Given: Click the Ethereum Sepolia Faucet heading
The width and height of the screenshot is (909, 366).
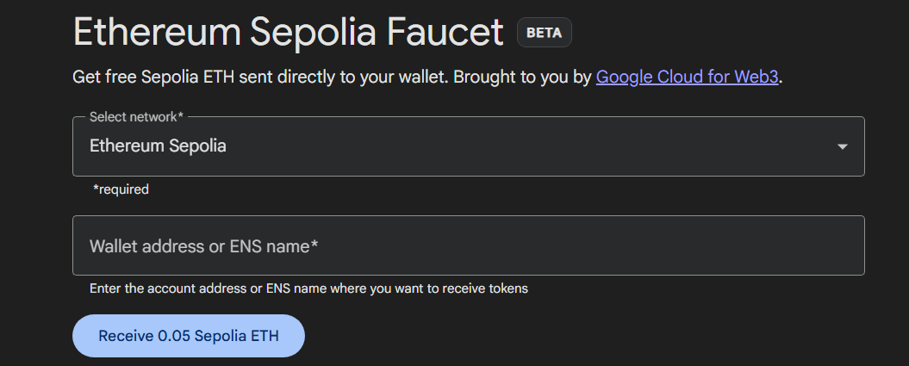Looking at the screenshot, I should pos(288,32).
